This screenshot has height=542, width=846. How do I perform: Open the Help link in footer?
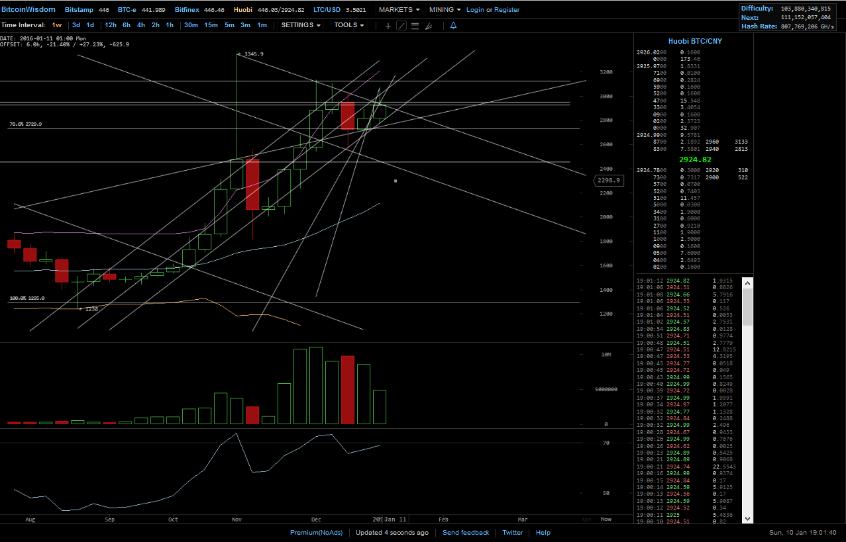pyautogui.click(x=543, y=533)
